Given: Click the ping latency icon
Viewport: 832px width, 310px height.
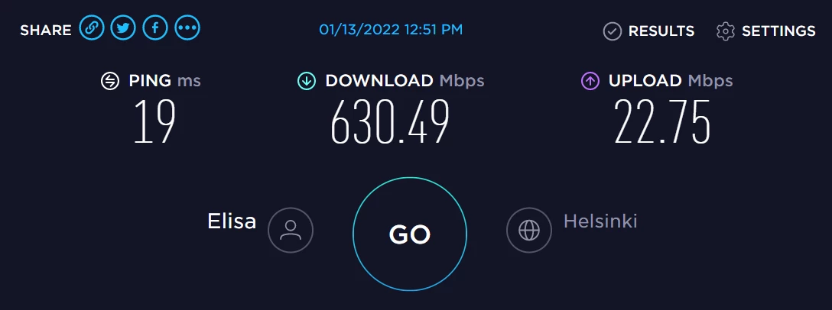Looking at the screenshot, I should point(110,81).
